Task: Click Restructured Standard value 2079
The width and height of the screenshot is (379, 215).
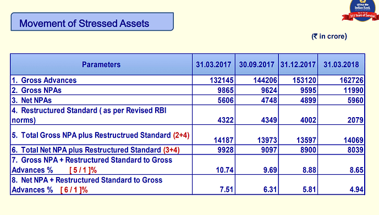Action: coord(355,120)
